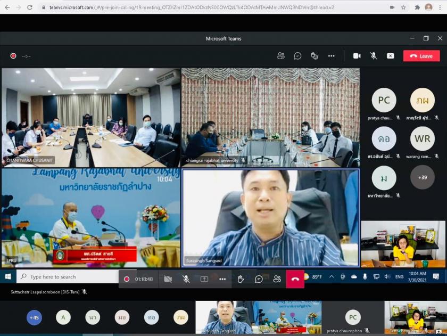This screenshot has height=336, width=447.
Task: Show participants icon in shared meeting bar
Action: (277, 279)
